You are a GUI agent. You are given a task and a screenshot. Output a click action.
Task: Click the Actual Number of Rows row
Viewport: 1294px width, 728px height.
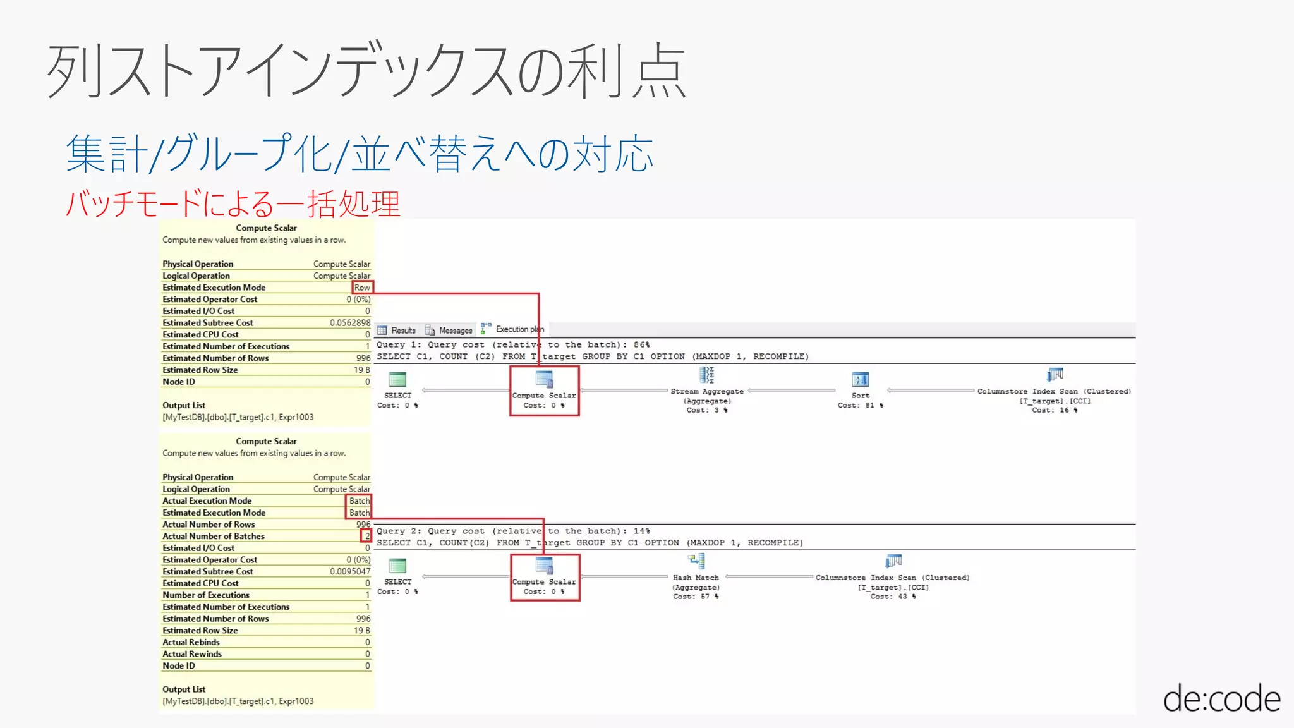[266, 524]
